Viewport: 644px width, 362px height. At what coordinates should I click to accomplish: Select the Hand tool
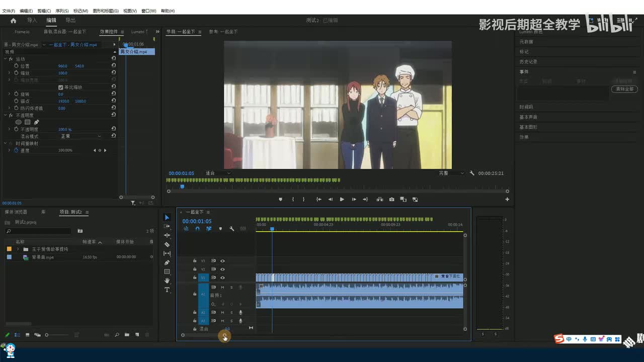(x=167, y=281)
